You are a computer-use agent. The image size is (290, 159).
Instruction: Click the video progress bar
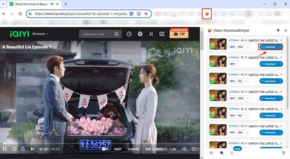click(x=100, y=143)
